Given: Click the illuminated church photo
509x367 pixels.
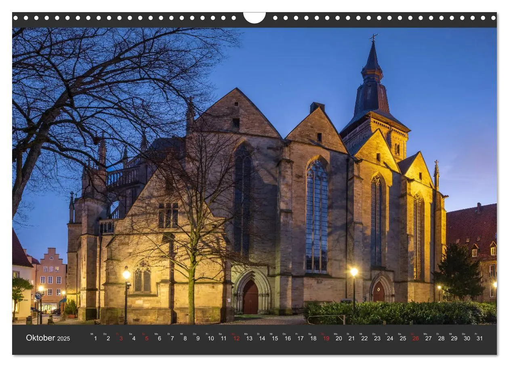Looking at the screenshot, I should tap(254, 176).
